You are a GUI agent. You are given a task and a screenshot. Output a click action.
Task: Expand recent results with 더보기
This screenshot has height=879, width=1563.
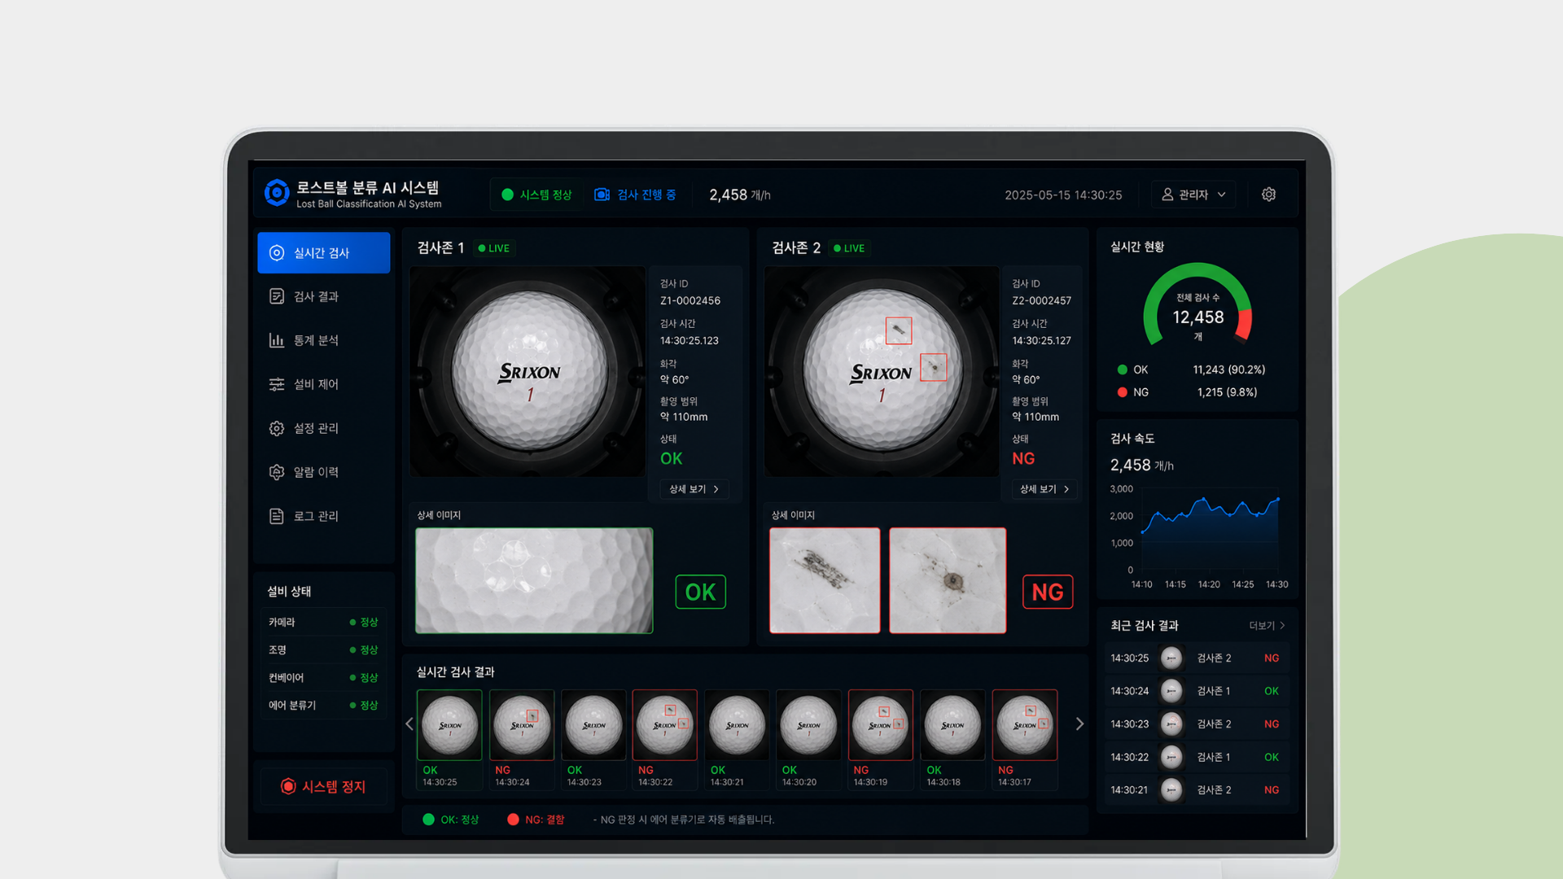1267,626
